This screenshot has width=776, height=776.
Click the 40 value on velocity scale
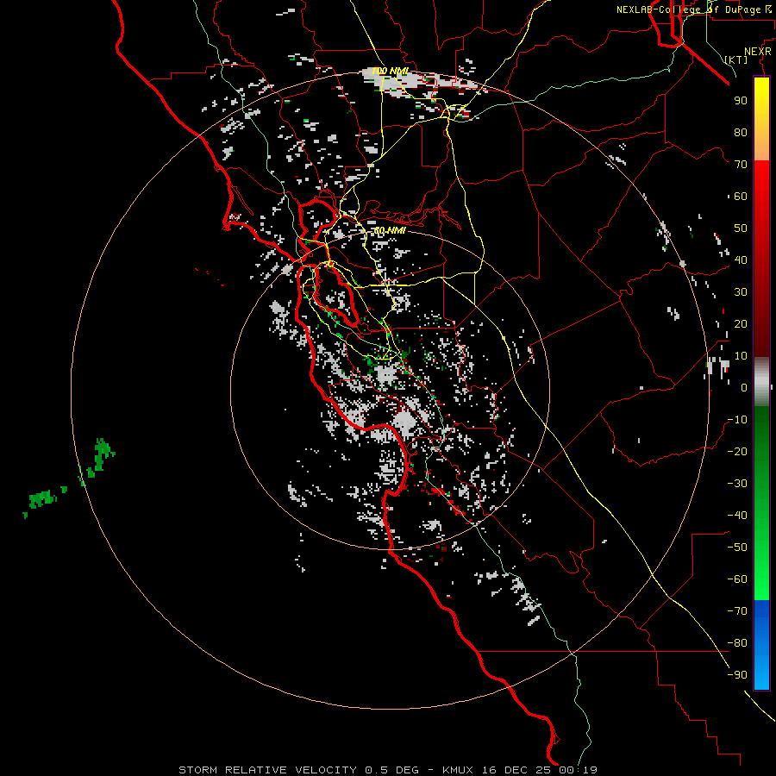741,260
